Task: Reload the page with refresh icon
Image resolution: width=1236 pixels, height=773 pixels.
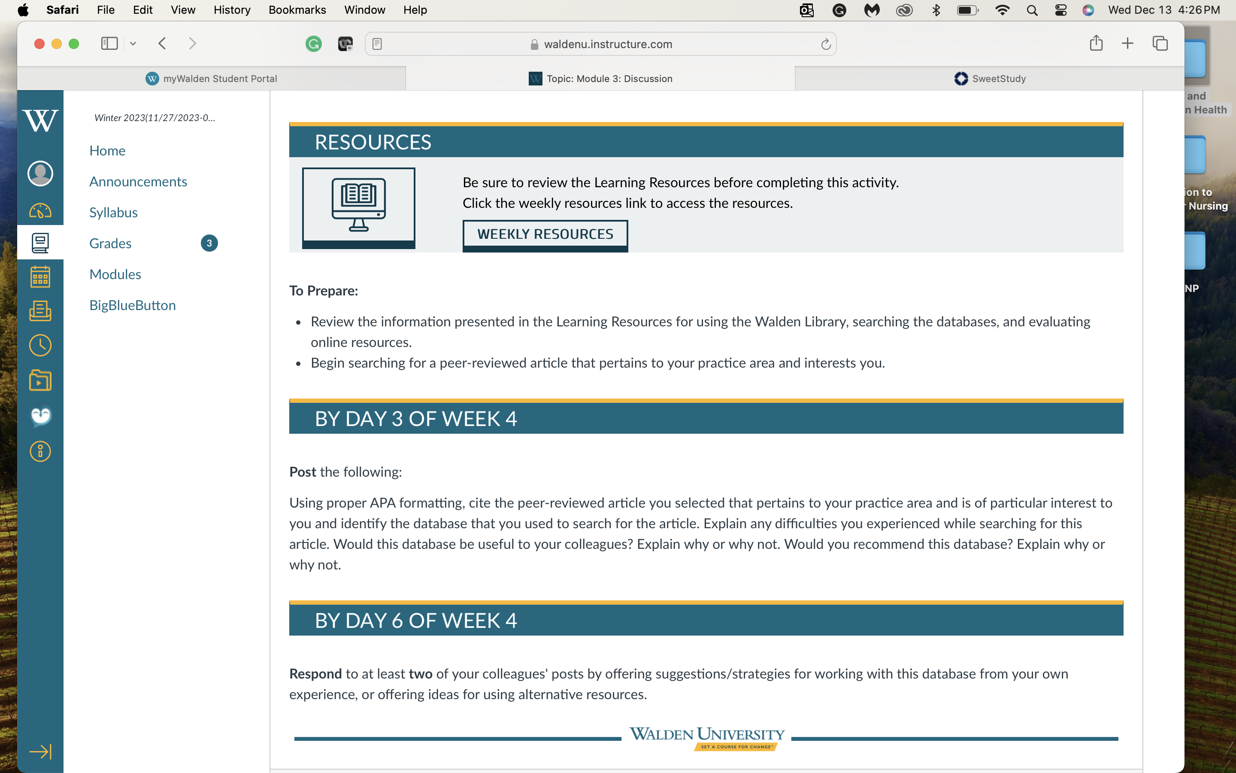Action: [x=825, y=44]
